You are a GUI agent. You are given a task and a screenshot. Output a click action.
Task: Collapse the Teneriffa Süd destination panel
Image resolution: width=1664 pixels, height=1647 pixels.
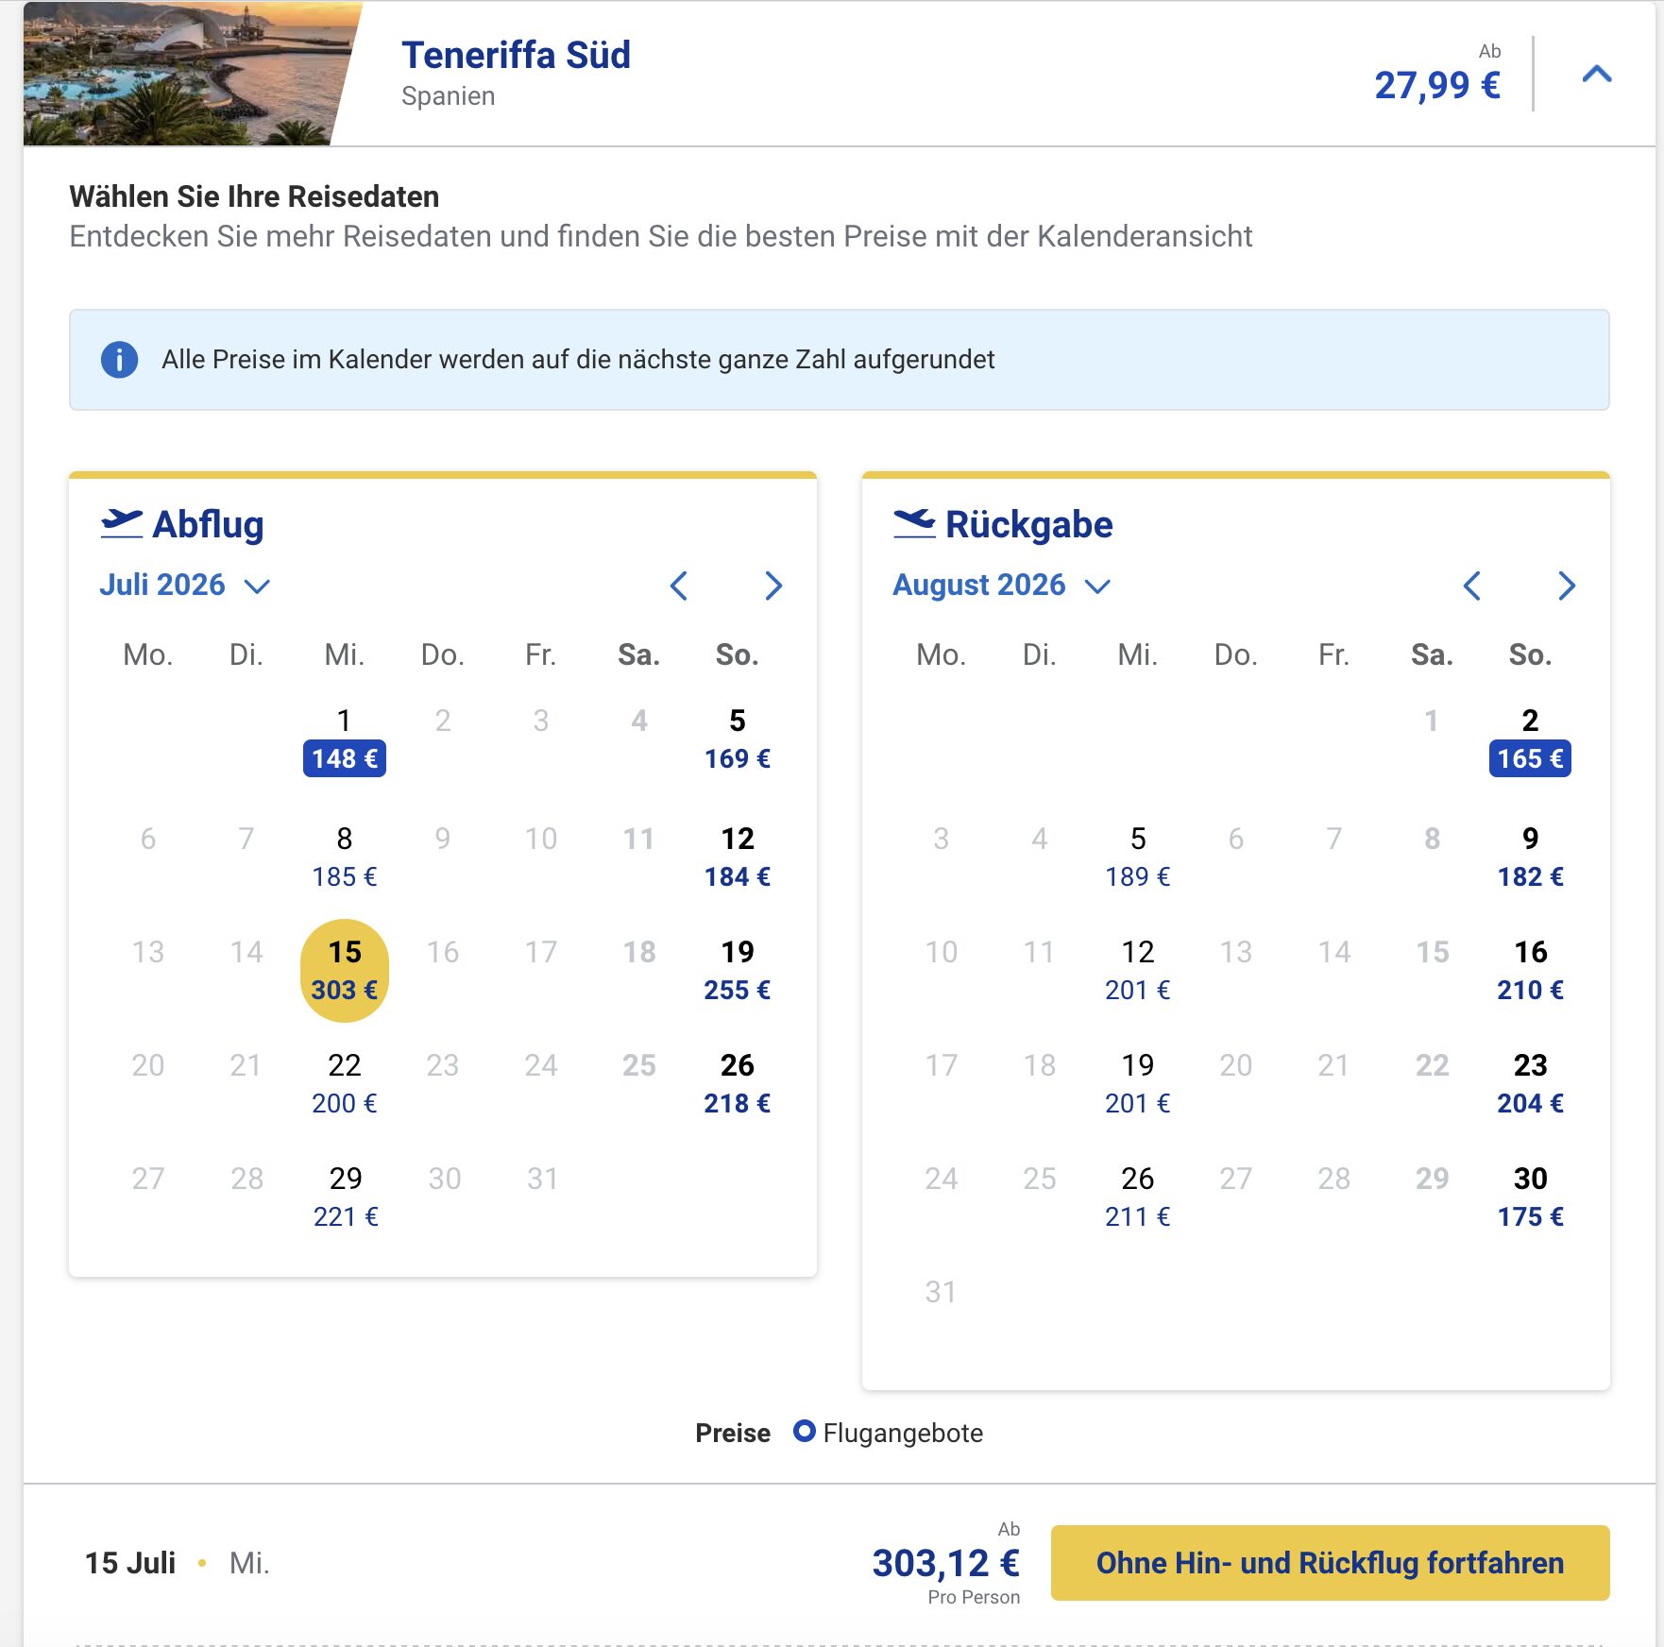1596,74
